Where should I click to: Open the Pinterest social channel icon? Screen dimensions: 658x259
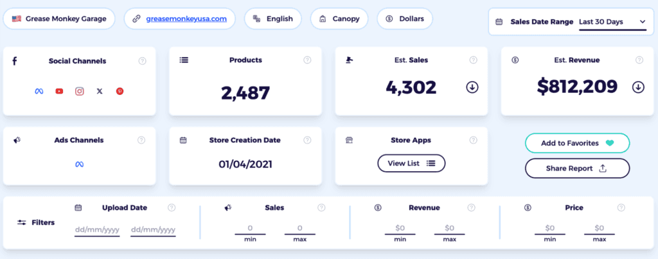pyautogui.click(x=120, y=91)
